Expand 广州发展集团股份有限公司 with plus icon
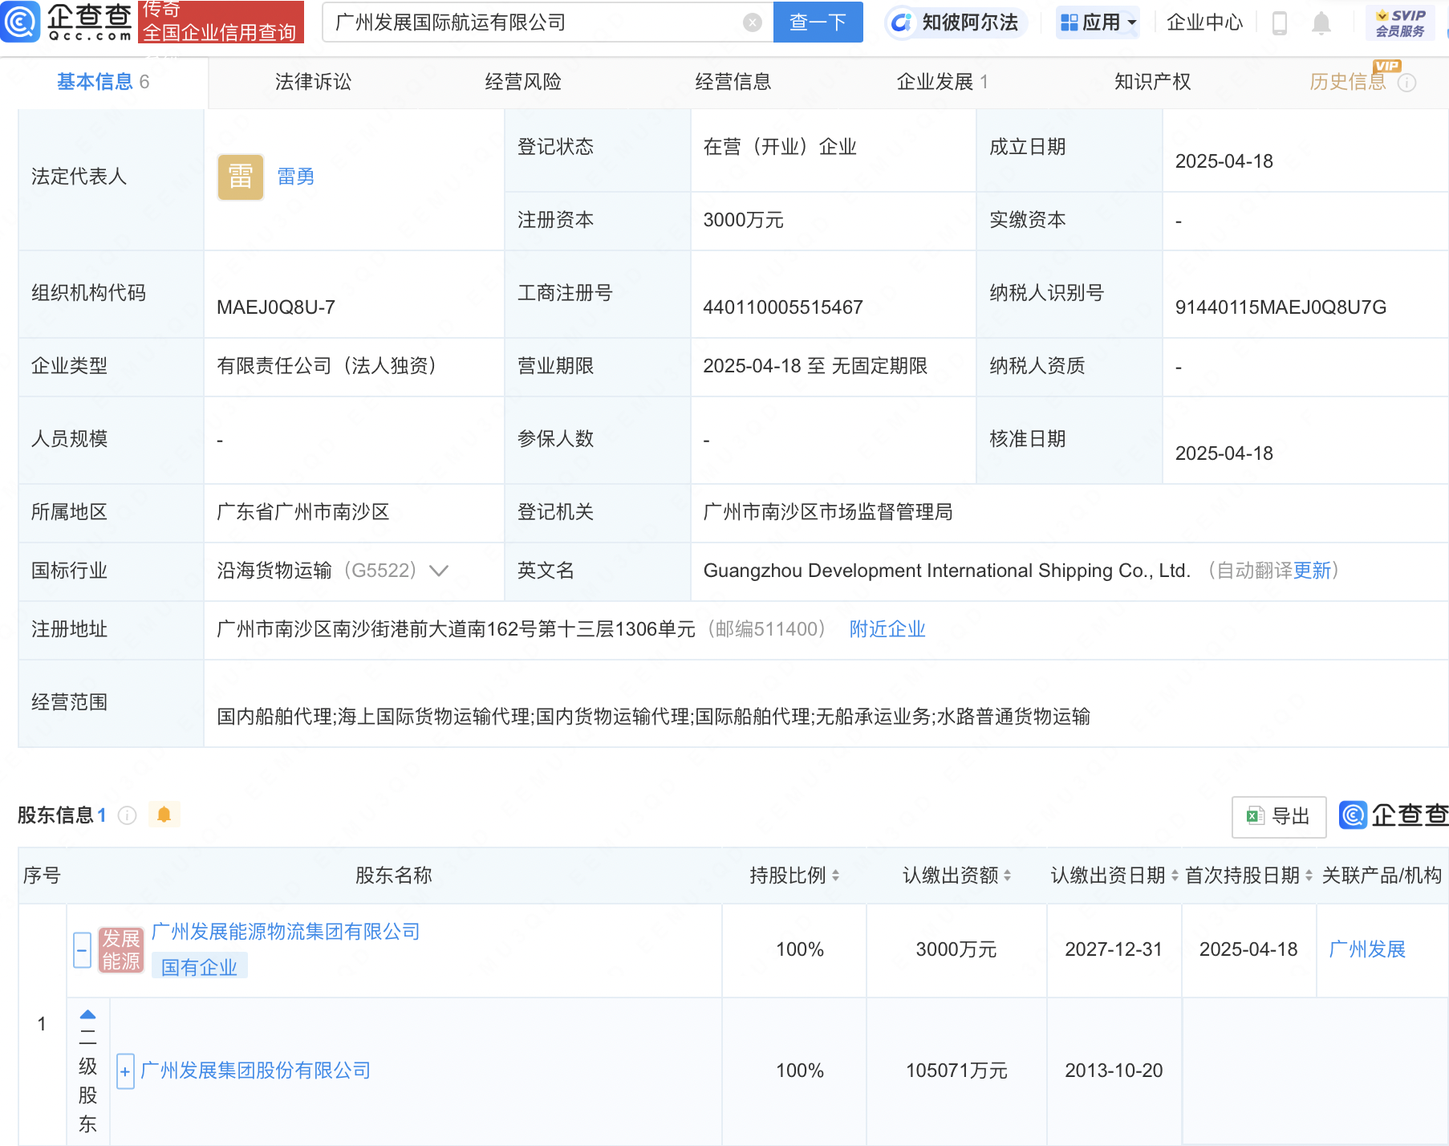Viewport: 1449px width, 1146px height. (x=125, y=1071)
